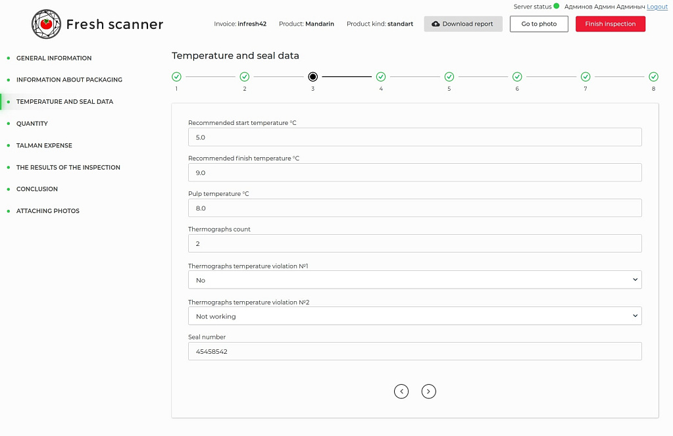This screenshot has height=436, width=673.
Task: Navigate to Attaching Photos section
Action: [47, 211]
